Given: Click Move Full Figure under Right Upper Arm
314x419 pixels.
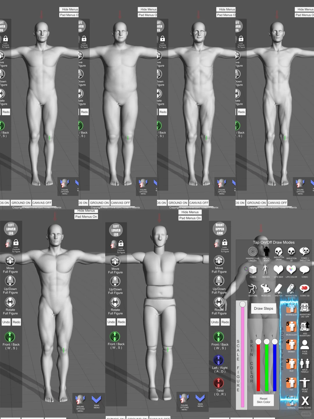Looking at the screenshot, I should [219, 261].
